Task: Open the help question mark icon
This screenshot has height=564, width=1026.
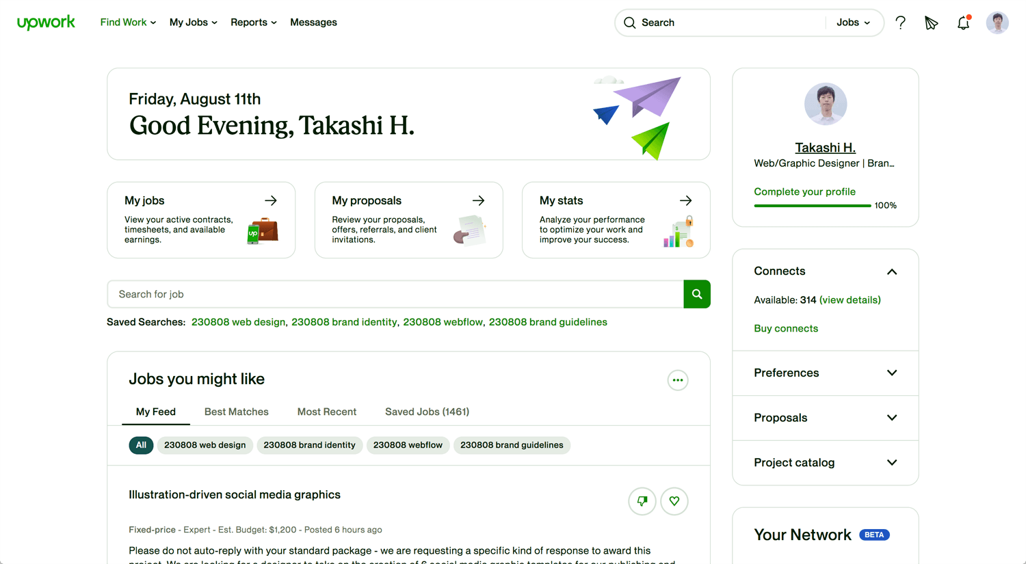Action: 900,23
